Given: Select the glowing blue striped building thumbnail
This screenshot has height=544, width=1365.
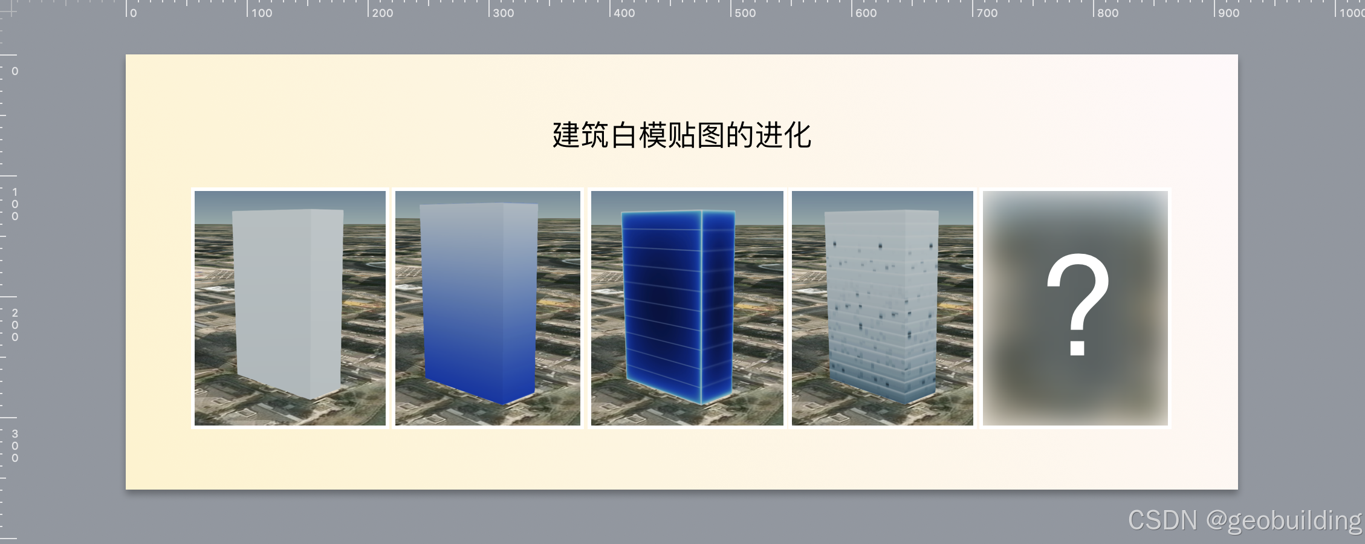Looking at the screenshot, I should point(687,308).
